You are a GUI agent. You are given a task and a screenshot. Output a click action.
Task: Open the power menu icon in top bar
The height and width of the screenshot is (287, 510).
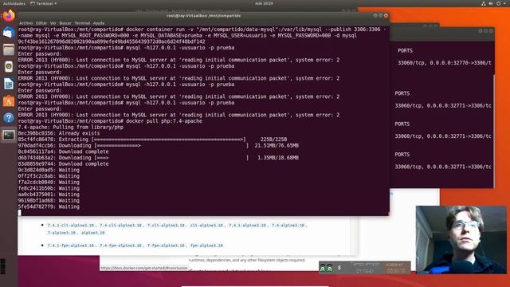click(x=498, y=3)
